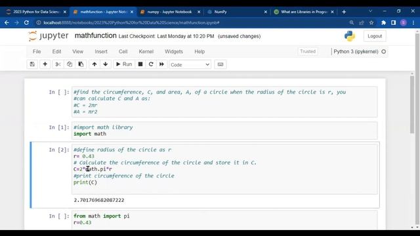Rename notebook via mathfunction title

(x=95, y=35)
